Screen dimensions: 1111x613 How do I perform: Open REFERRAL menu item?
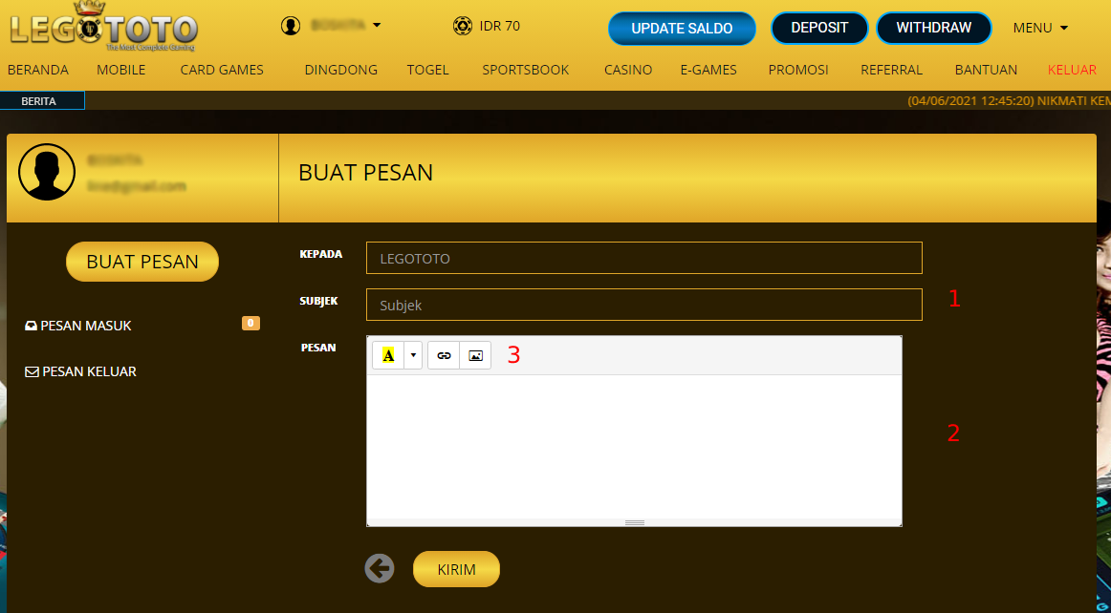(x=891, y=70)
